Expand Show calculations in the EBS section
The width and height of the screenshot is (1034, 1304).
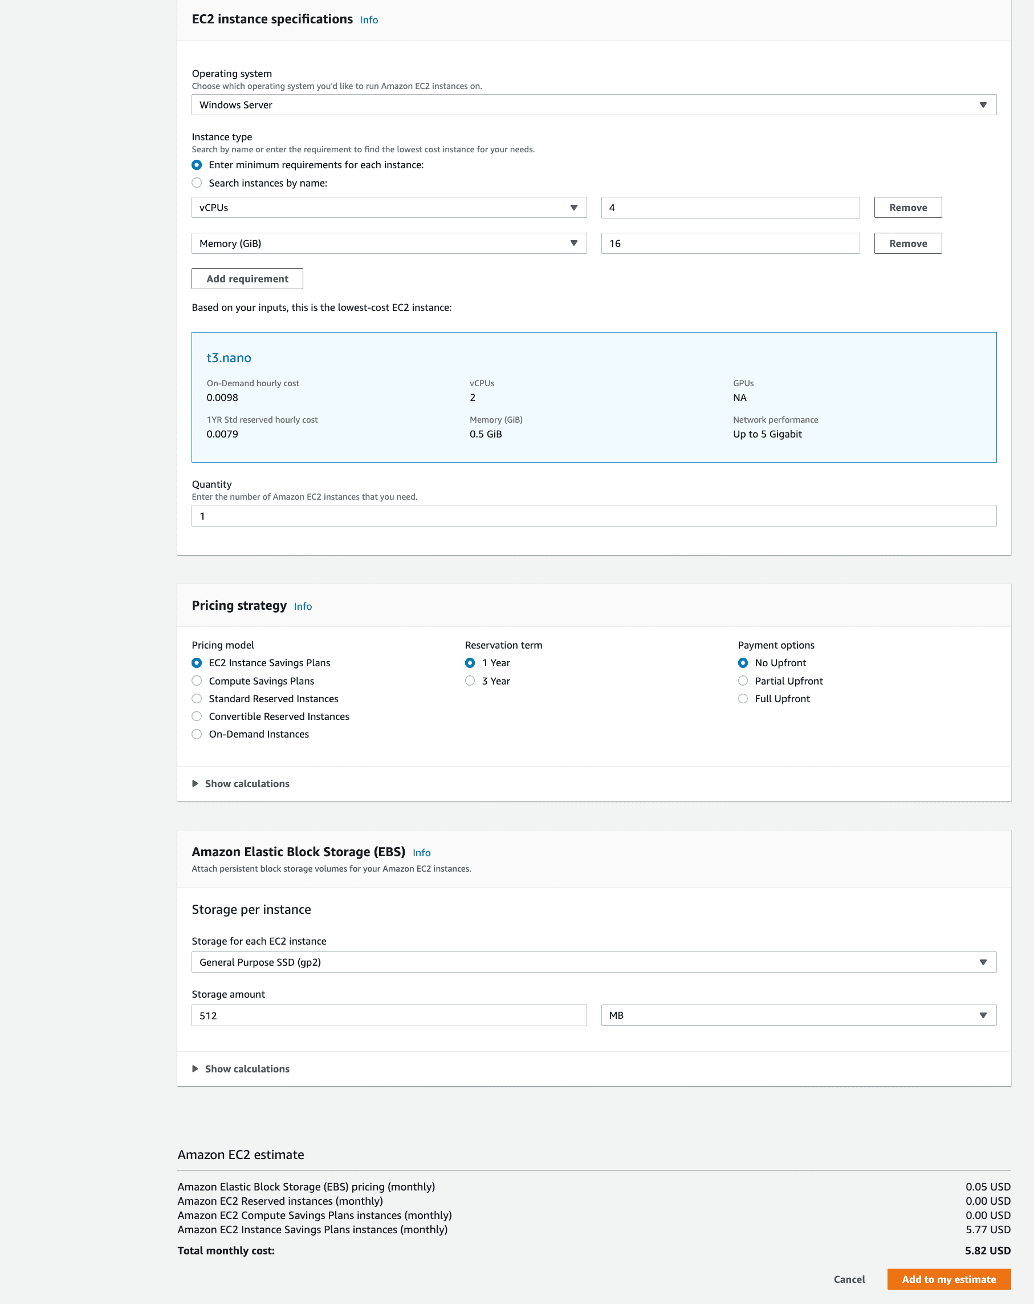(247, 1068)
